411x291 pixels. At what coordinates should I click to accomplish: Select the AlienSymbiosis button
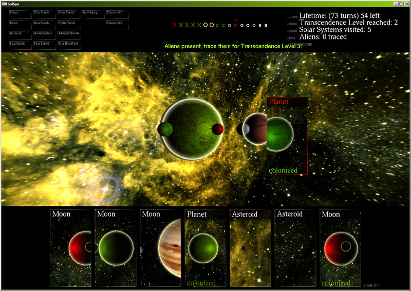69,35
